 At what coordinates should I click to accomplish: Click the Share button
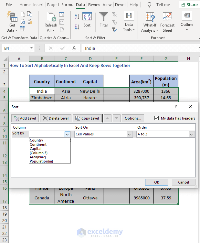click(x=189, y=5)
